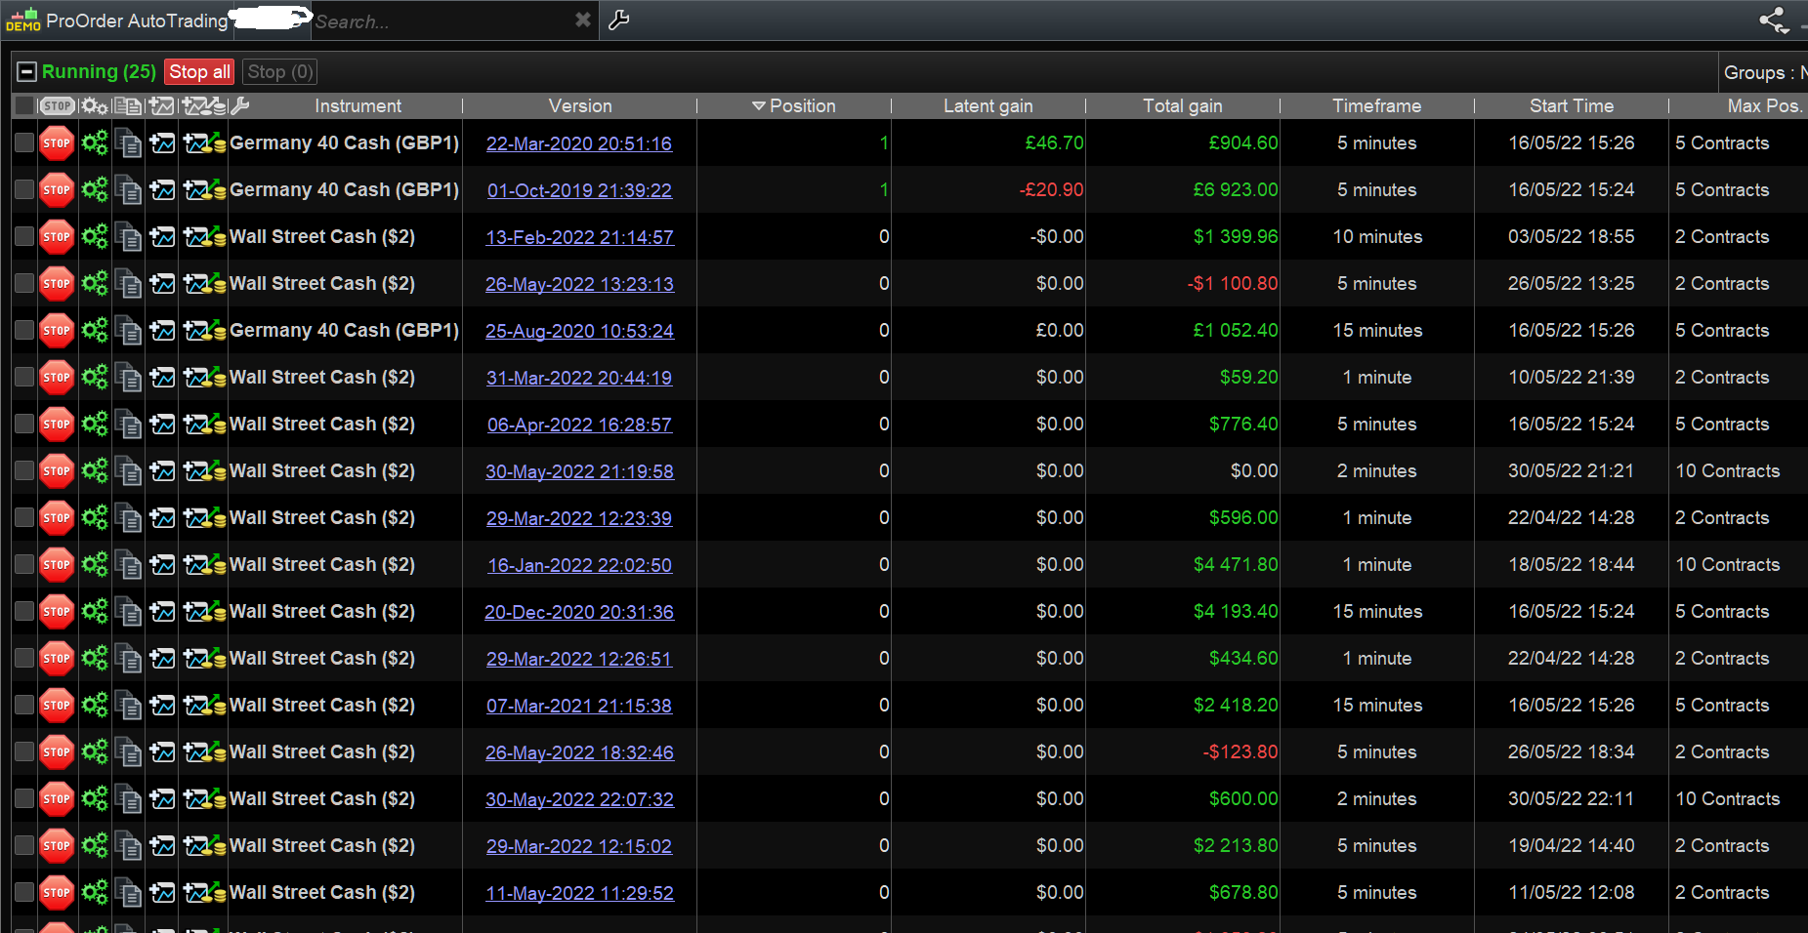Open the chart icon for version 26-May-2022 13:23:13

point(162,284)
